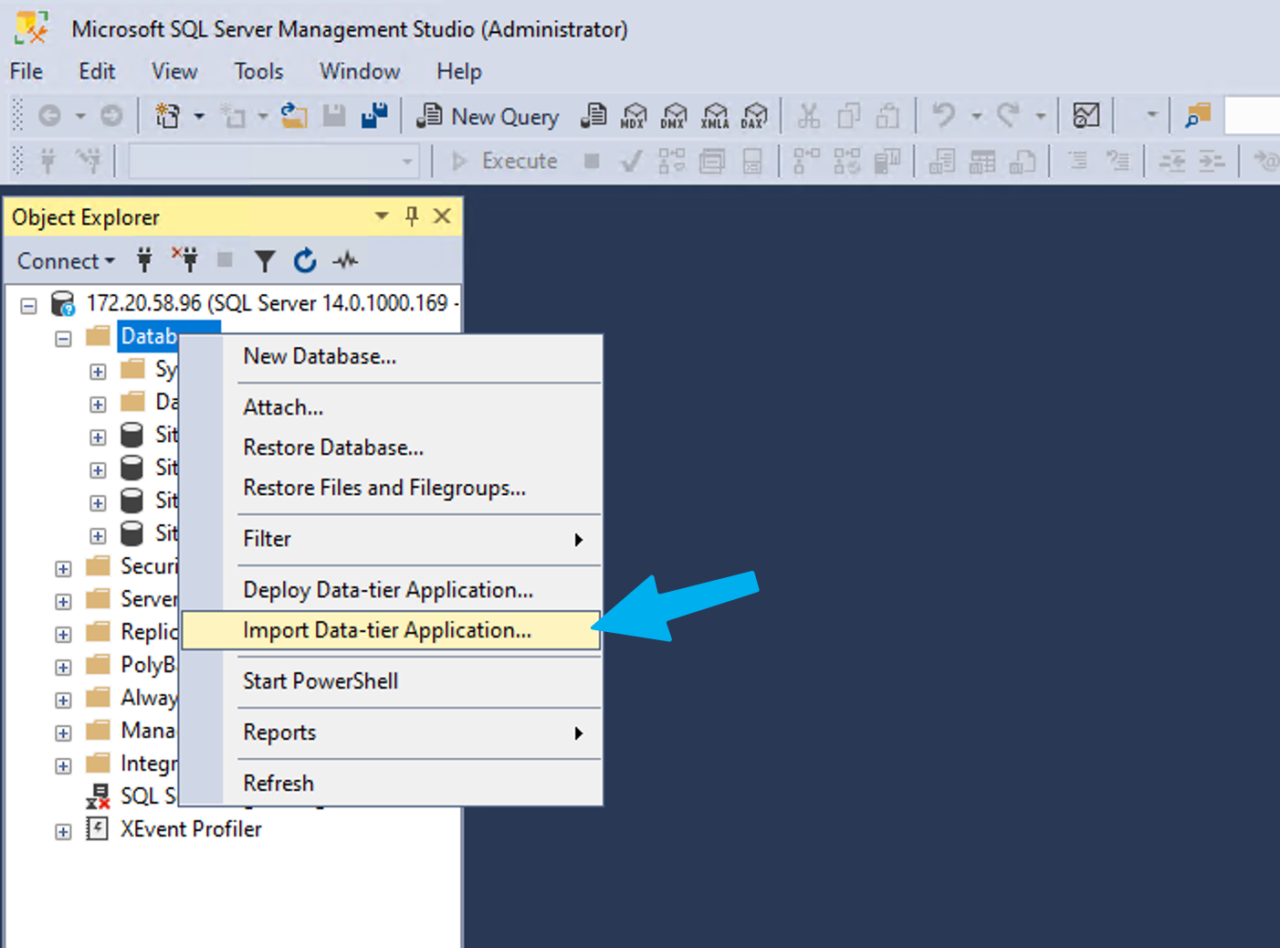Close the Object Explorer panel

(442, 216)
